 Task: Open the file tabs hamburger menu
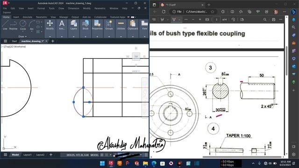(5, 41)
